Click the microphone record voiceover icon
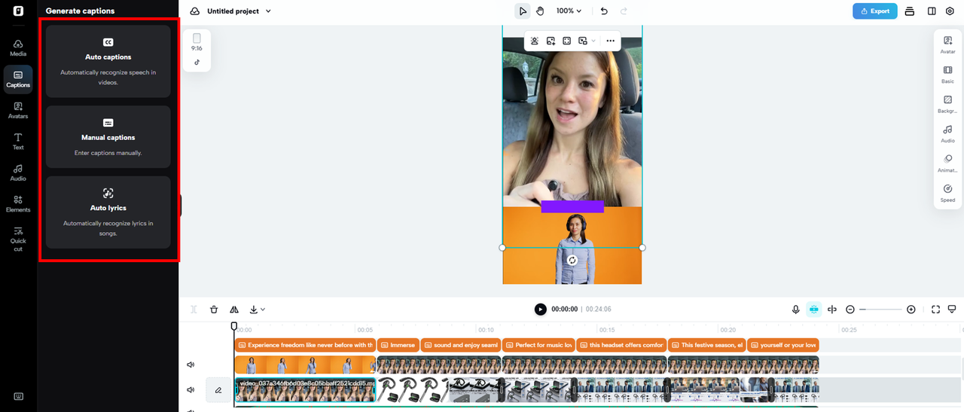 click(x=795, y=310)
